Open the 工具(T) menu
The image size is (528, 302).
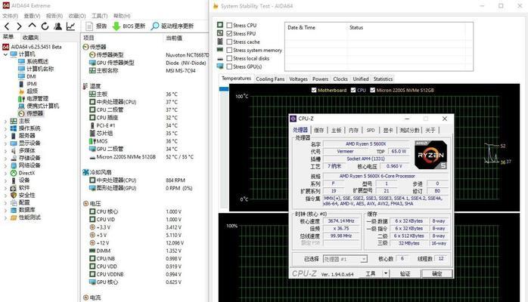pyautogui.click(x=99, y=16)
